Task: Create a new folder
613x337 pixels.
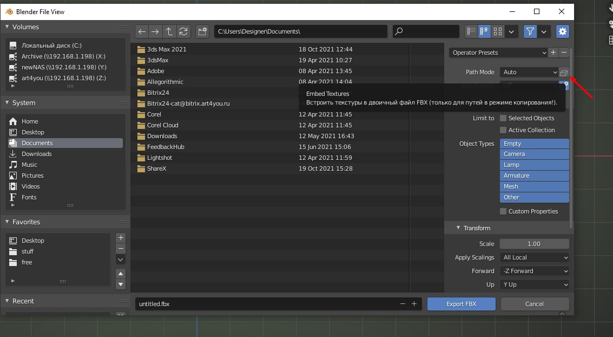Action: point(202,32)
